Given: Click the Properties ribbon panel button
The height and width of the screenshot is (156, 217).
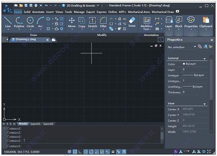Looking at the screenshot, I should coord(191,22).
